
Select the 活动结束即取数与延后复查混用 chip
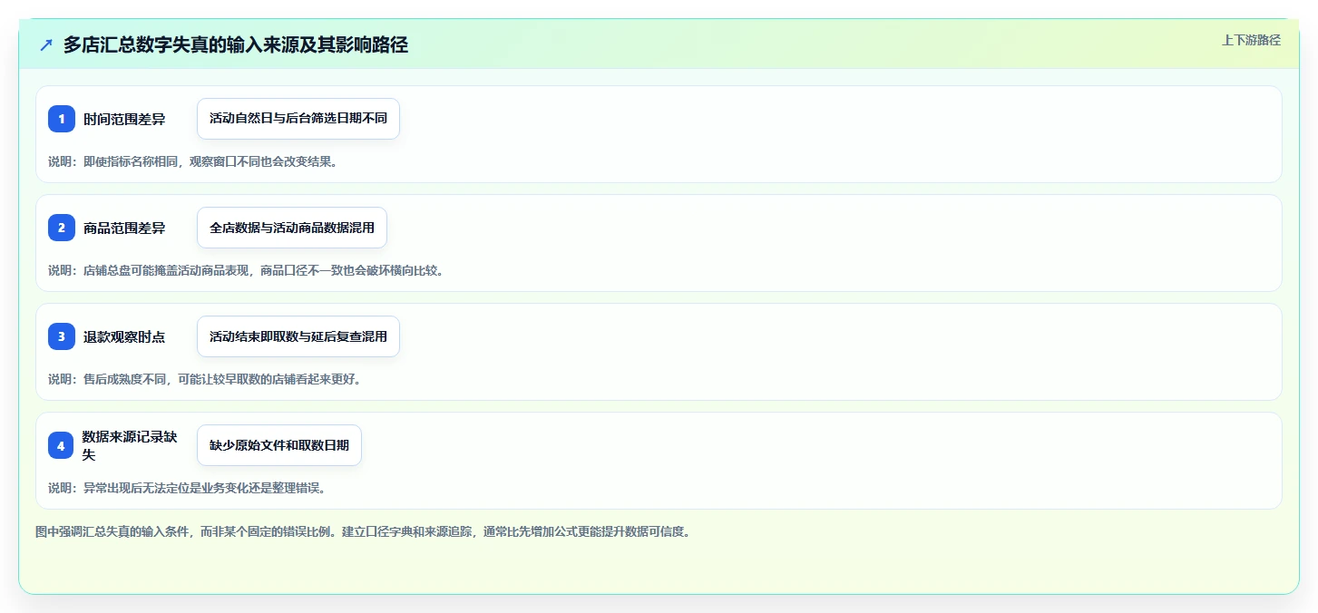tap(298, 336)
